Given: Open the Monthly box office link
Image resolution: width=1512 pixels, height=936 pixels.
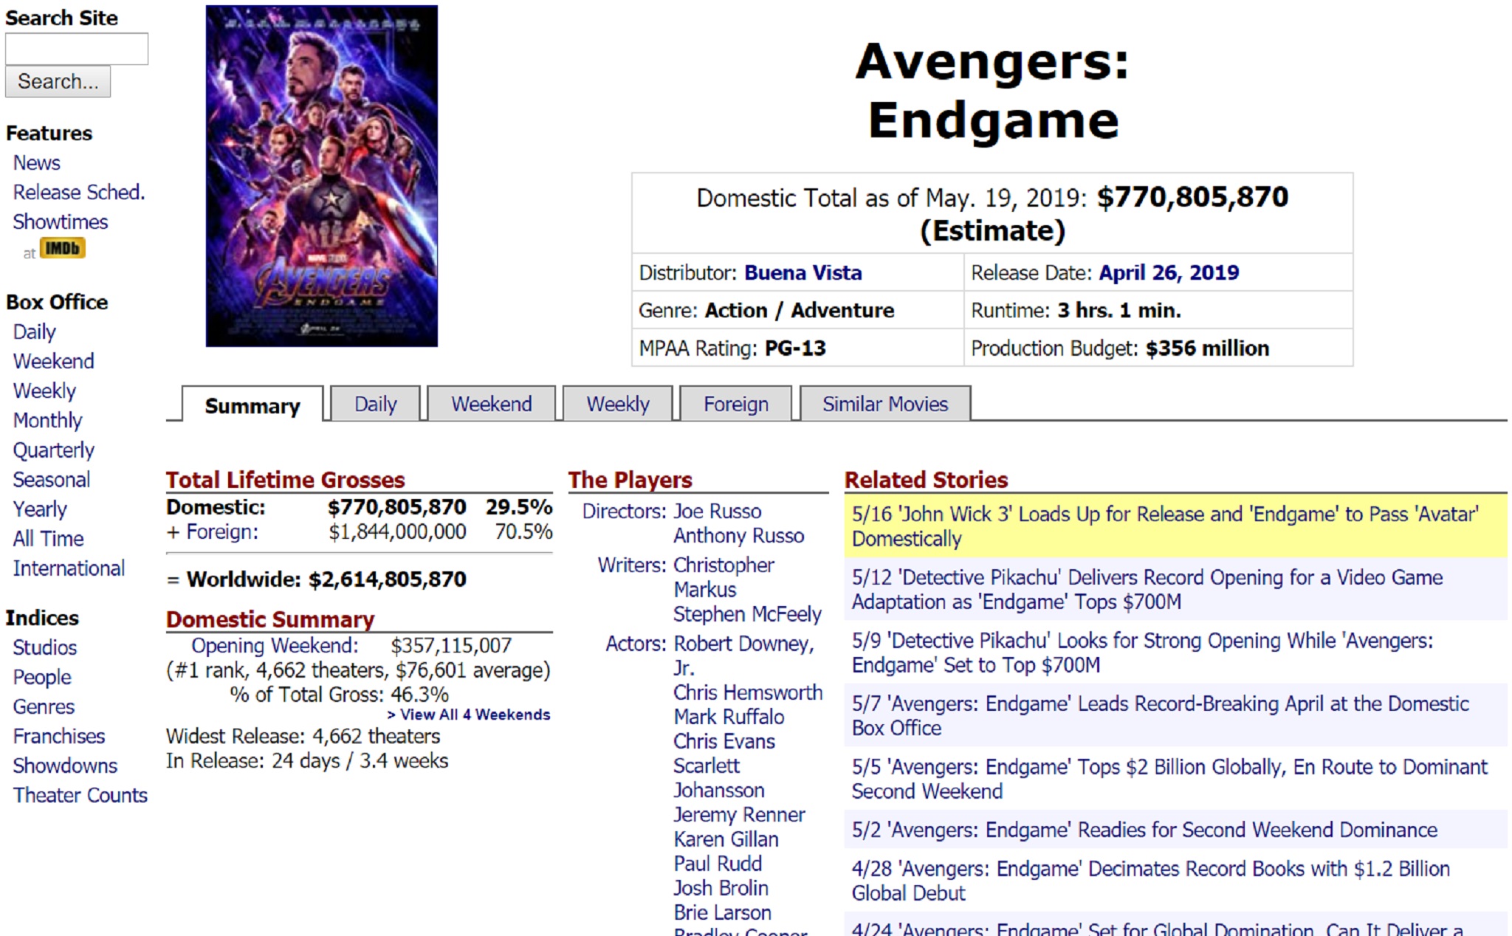Looking at the screenshot, I should point(47,420).
